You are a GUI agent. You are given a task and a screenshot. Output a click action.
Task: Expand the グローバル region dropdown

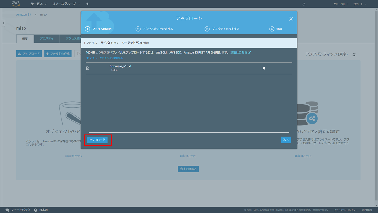click(341, 4)
